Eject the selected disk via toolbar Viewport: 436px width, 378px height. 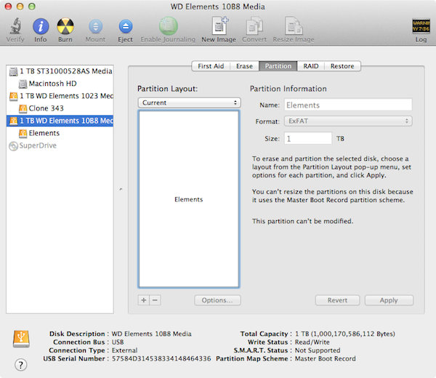[x=125, y=28]
